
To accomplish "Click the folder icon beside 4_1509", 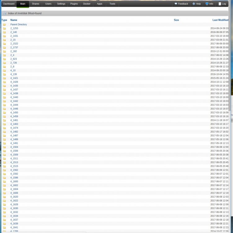I will (4, 155).
